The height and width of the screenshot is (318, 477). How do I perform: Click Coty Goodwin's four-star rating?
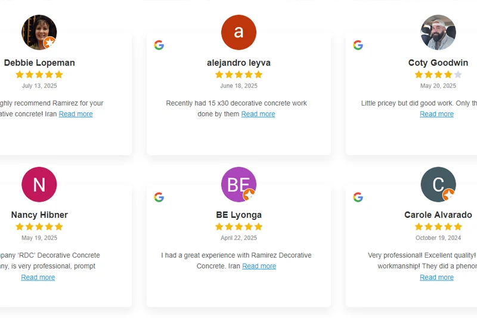click(x=438, y=75)
